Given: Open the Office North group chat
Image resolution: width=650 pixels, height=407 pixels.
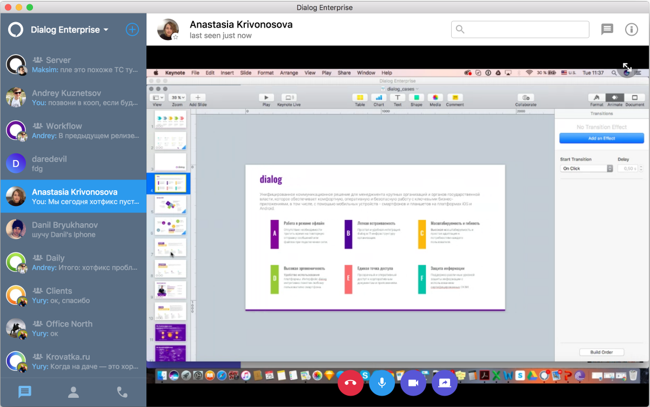Looking at the screenshot, I should pyautogui.click(x=73, y=329).
